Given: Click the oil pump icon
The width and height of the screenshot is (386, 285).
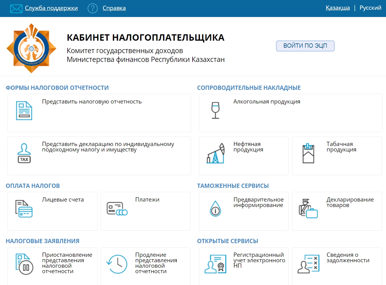Looking at the screenshot, I should point(216,154).
